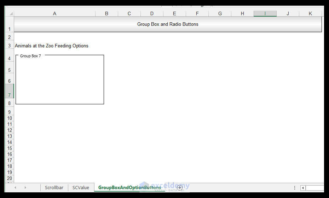Select row 9 header

click(x=9, y=111)
